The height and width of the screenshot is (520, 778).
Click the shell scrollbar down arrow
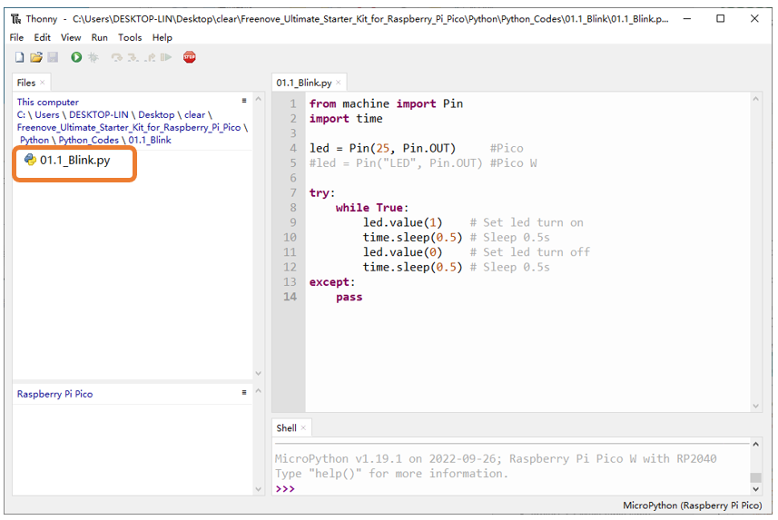tap(755, 489)
